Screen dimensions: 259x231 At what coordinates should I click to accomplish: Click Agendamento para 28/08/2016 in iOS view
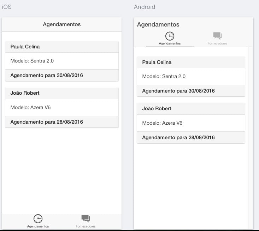click(62, 122)
